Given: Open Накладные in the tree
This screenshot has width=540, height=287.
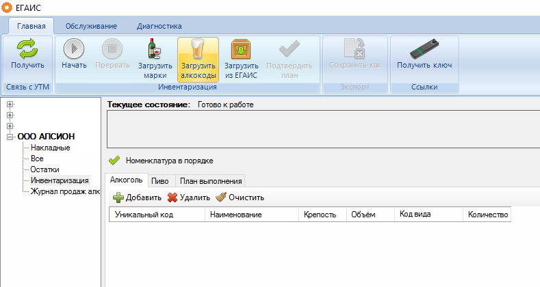Looking at the screenshot, I should 50,148.
